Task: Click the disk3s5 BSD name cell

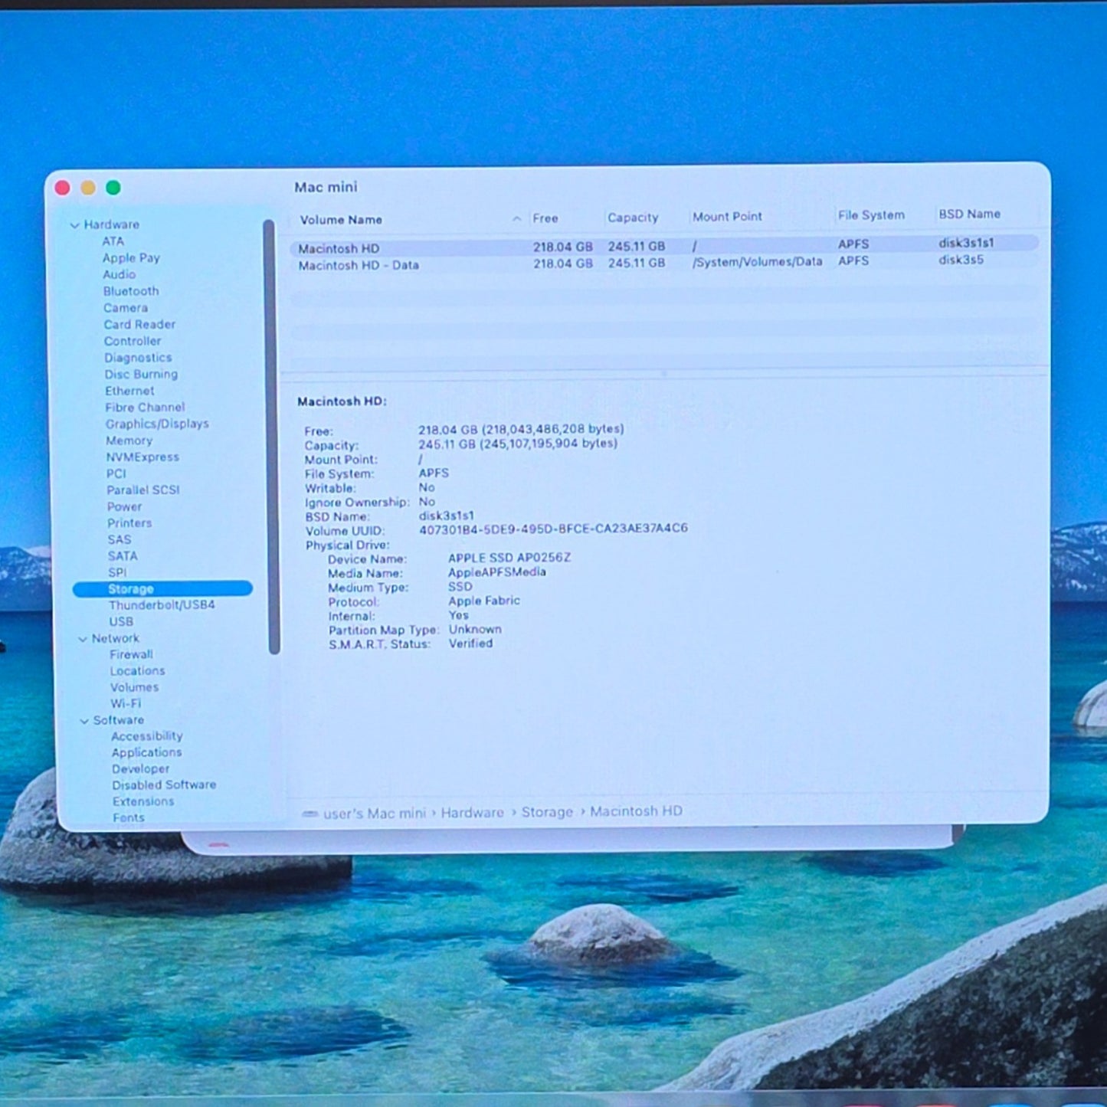Action: point(961,260)
